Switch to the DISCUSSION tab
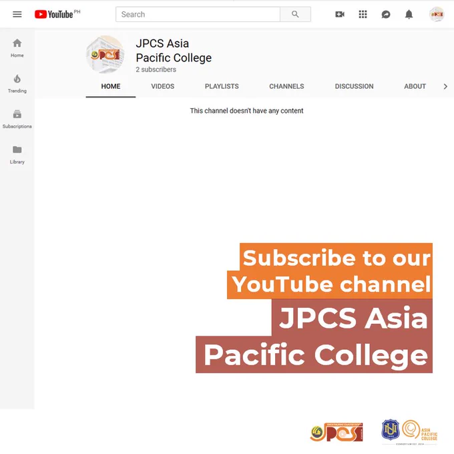 [x=354, y=86]
